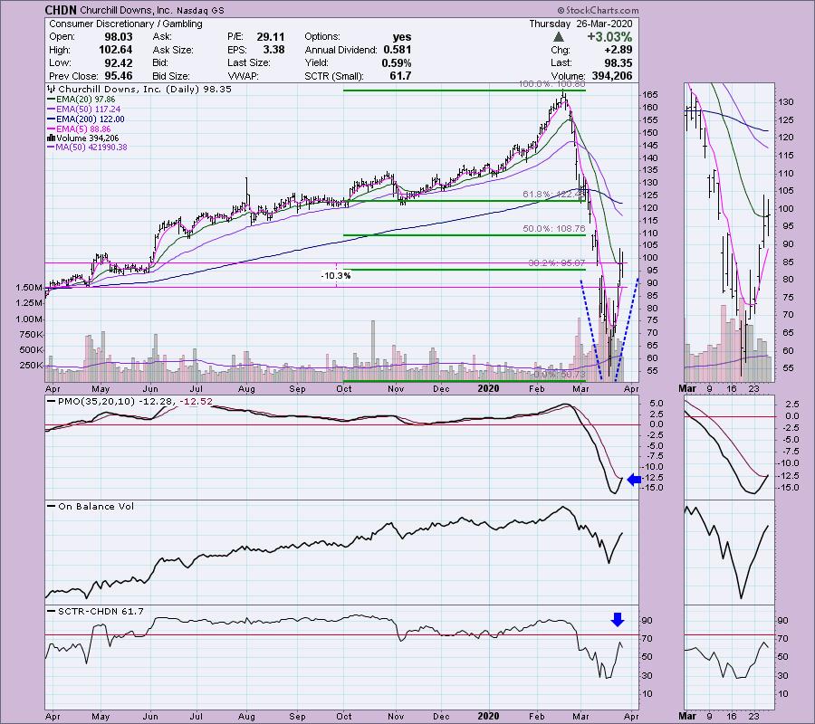This screenshot has width=815, height=724.
Task: Select the Open value 98.03
Action: click(x=118, y=37)
